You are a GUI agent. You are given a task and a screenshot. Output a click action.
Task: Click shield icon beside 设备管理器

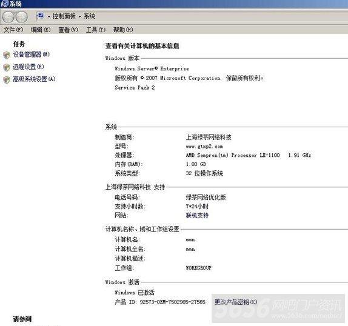pos(7,55)
